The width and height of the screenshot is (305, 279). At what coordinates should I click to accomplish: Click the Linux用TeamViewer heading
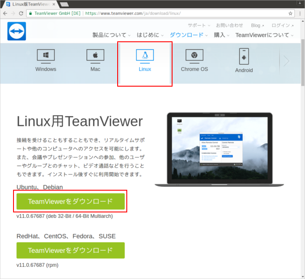pos(80,121)
